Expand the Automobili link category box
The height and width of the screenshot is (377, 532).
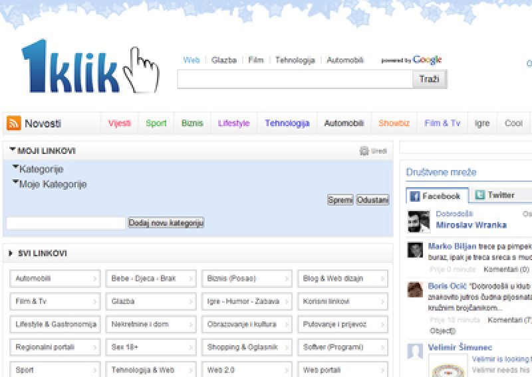[55, 278]
